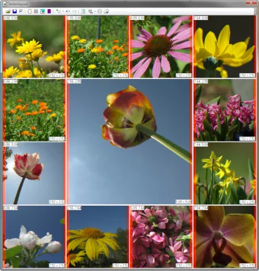Select the pink hyacinth thumbnail
Viewport: 259px width, 271px height.
tap(225, 110)
